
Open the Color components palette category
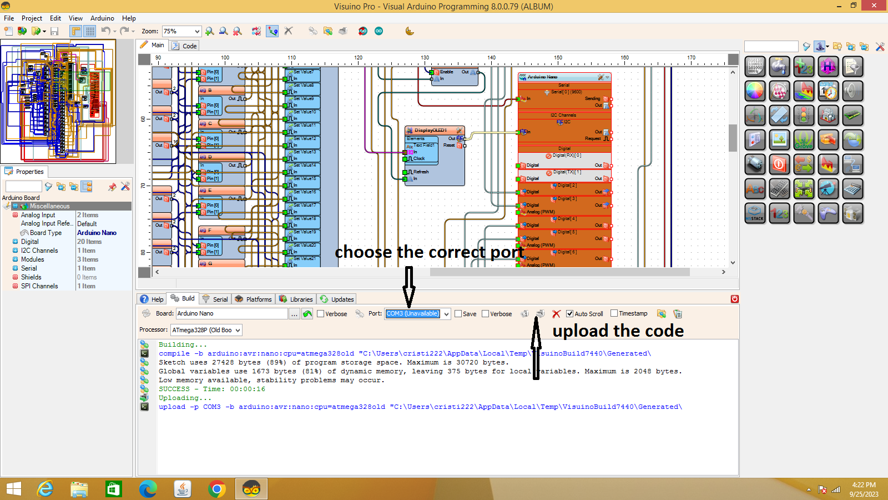coord(755,91)
